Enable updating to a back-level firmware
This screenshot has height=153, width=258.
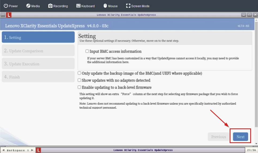79,87
